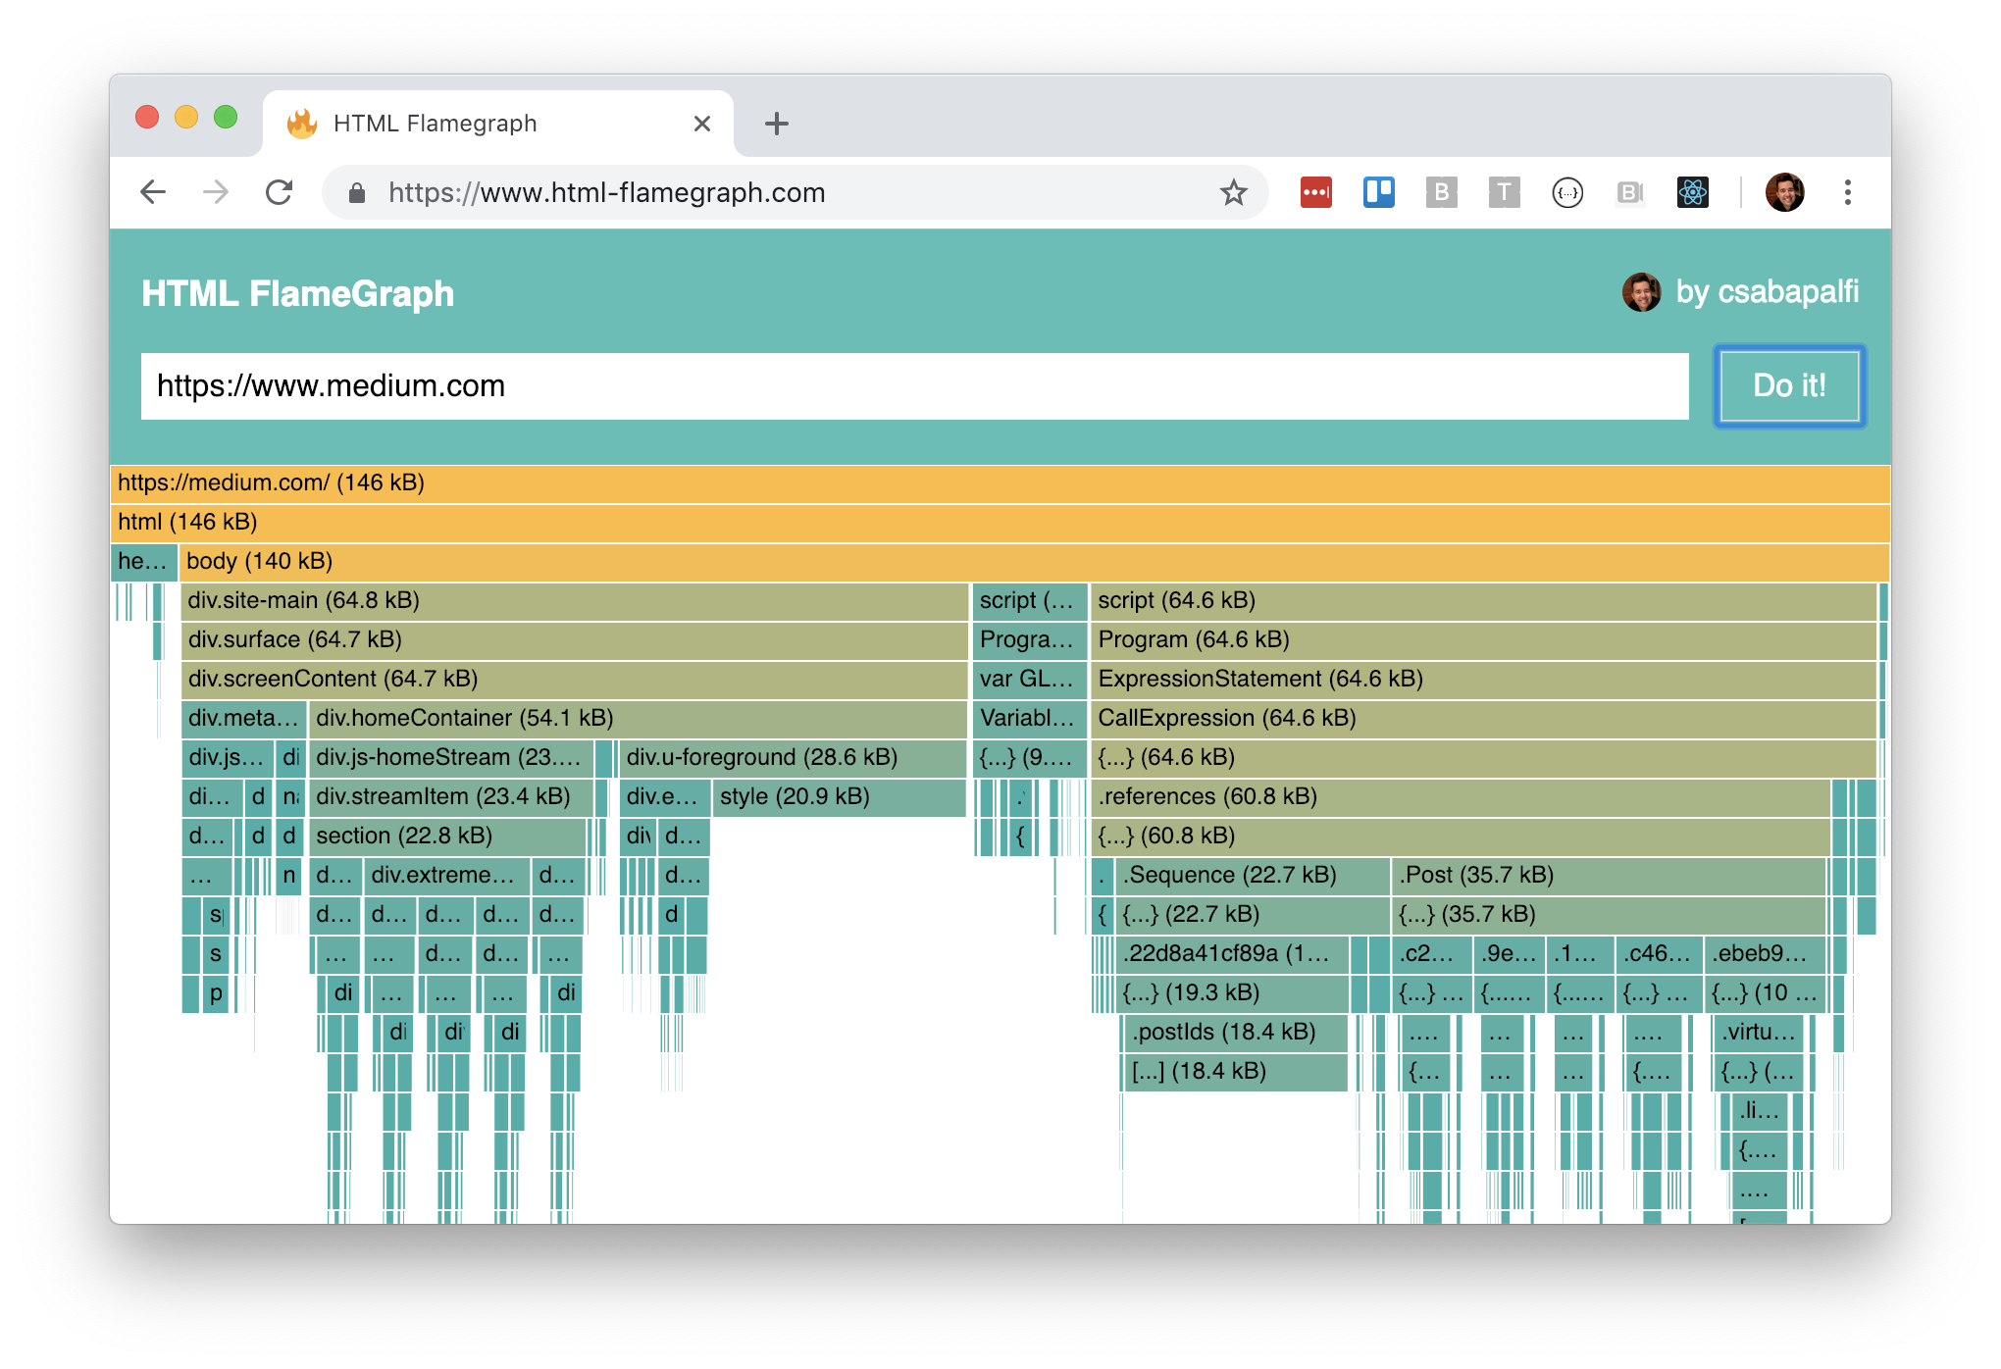Focus the medium.com URL input field

915,386
